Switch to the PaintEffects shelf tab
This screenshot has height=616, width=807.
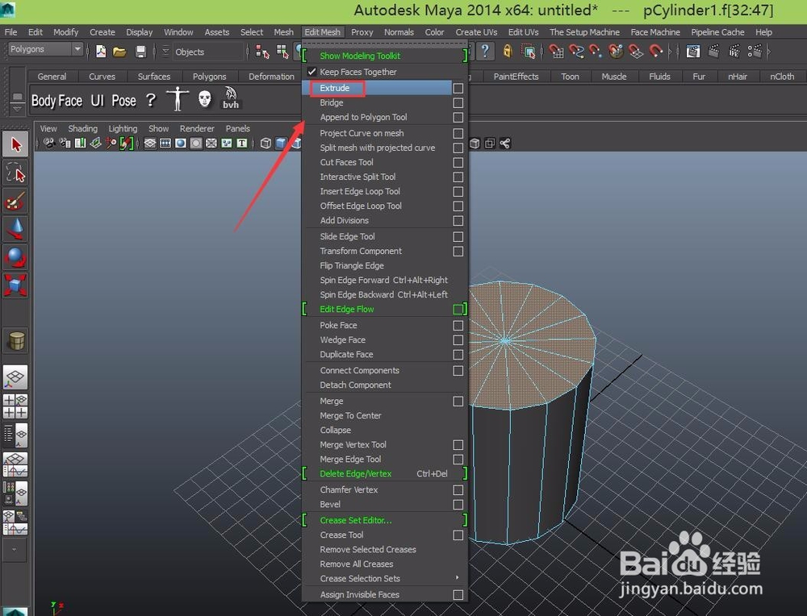pos(516,76)
